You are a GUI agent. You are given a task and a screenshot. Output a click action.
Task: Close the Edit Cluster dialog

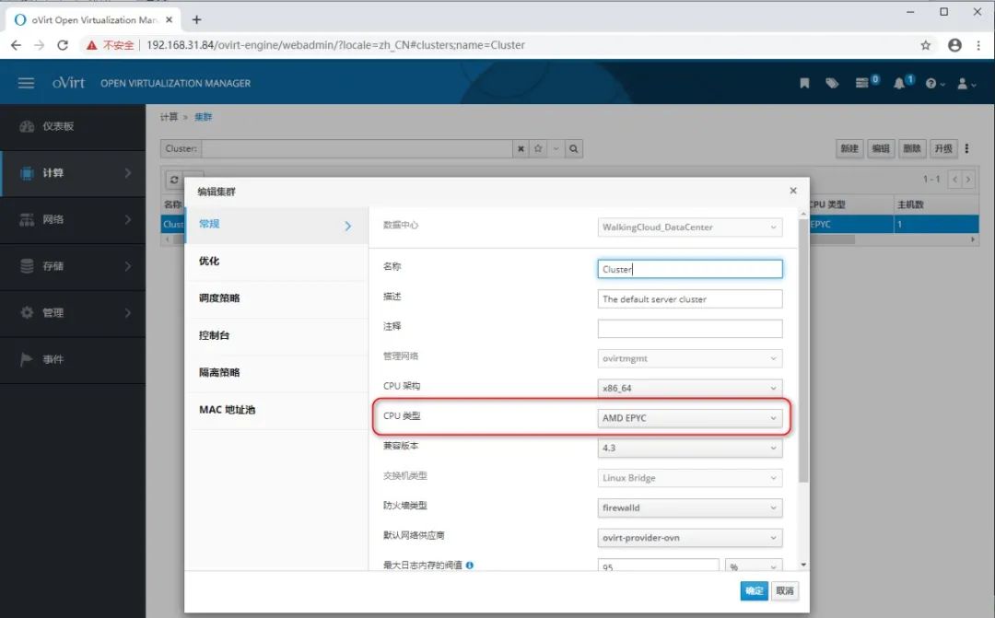792,191
